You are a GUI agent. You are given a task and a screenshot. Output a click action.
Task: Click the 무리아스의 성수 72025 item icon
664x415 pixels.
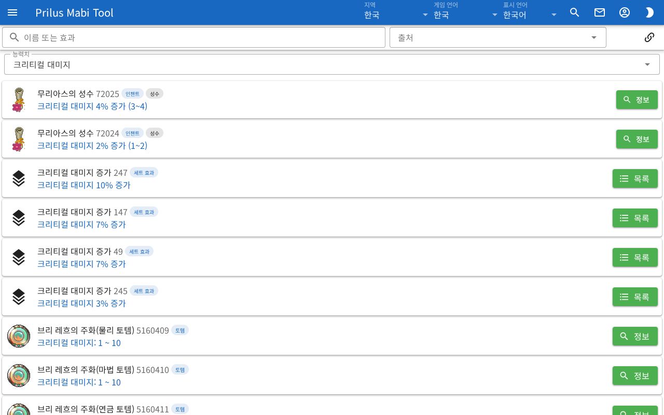(x=19, y=100)
